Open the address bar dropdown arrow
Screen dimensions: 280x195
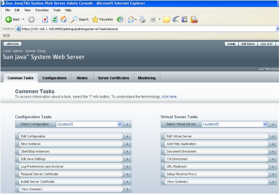(x=277, y=29)
